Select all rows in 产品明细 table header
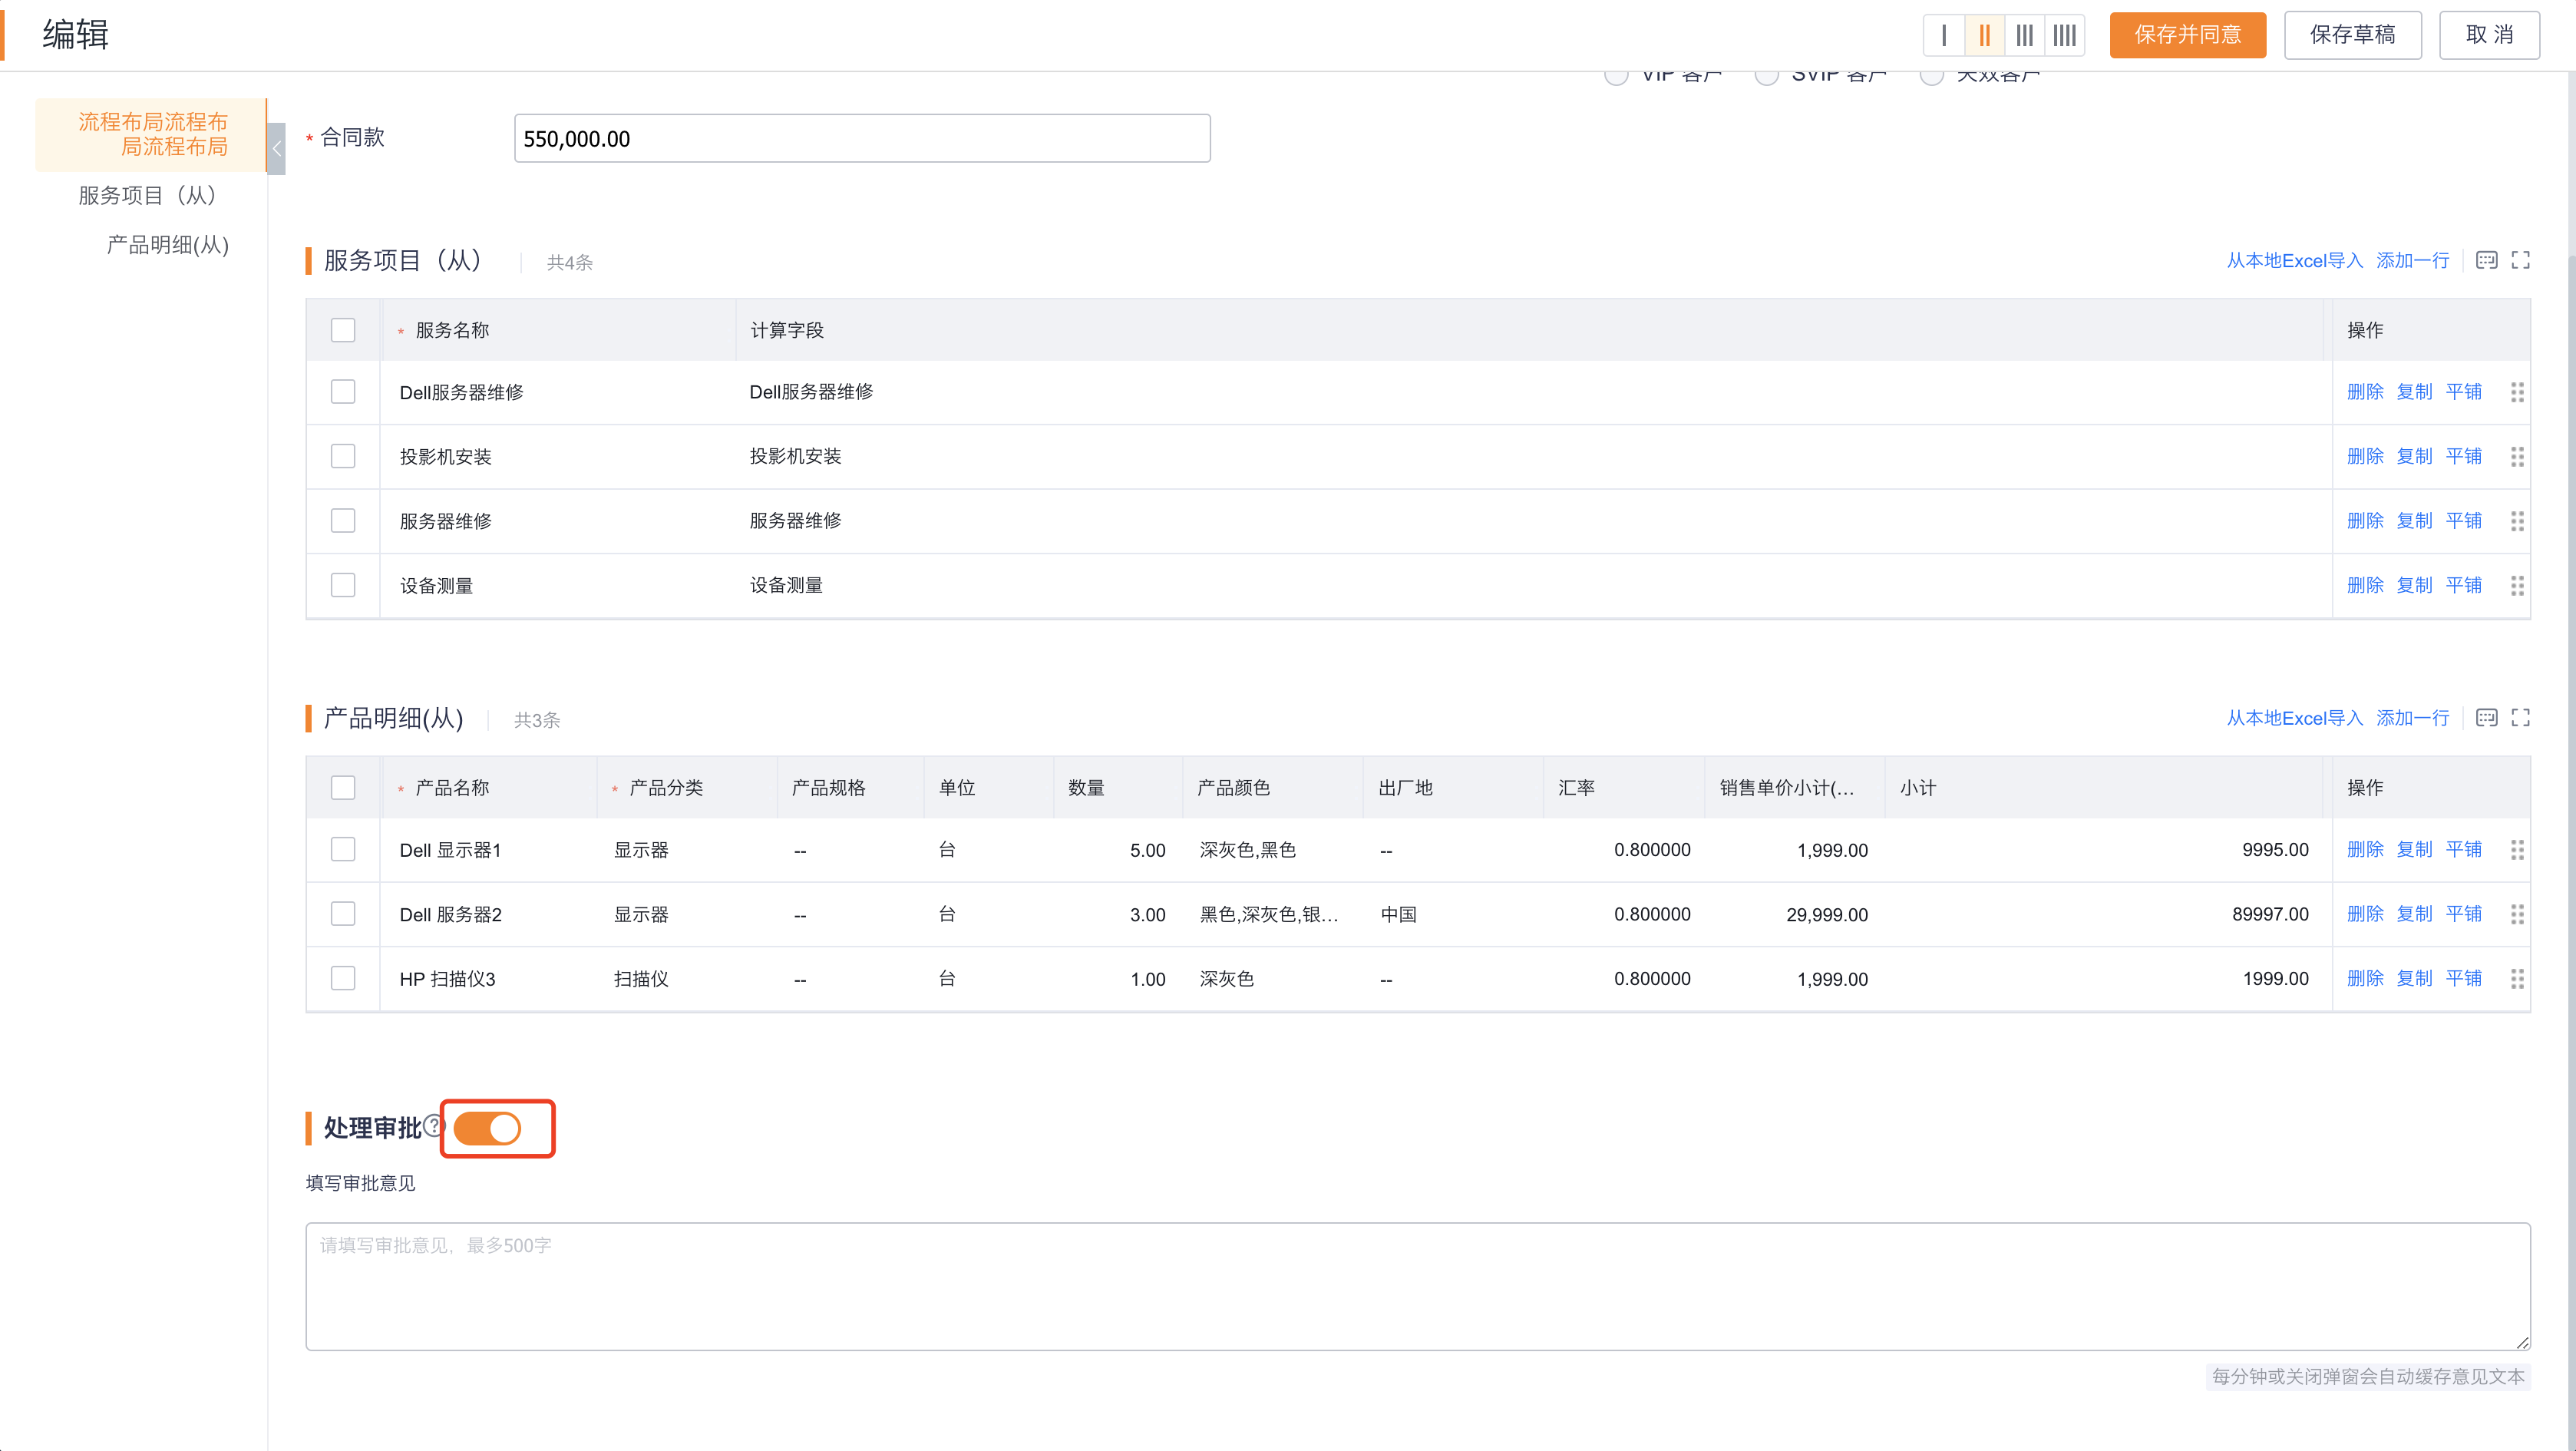Image resolution: width=2576 pixels, height=1451 pixels. pyautogui.click(x=343, y=788)
